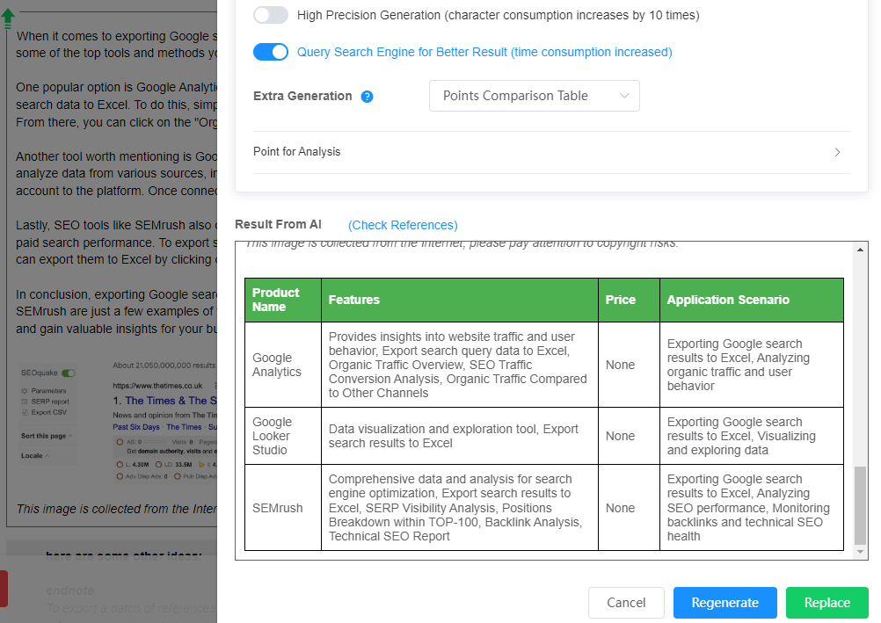Screen dimensions: 881x623
Task: Click the Extra Generation help icon
Action: 367,97
